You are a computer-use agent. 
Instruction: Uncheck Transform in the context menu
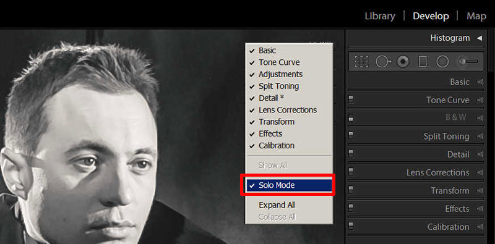tap(289, 122)
